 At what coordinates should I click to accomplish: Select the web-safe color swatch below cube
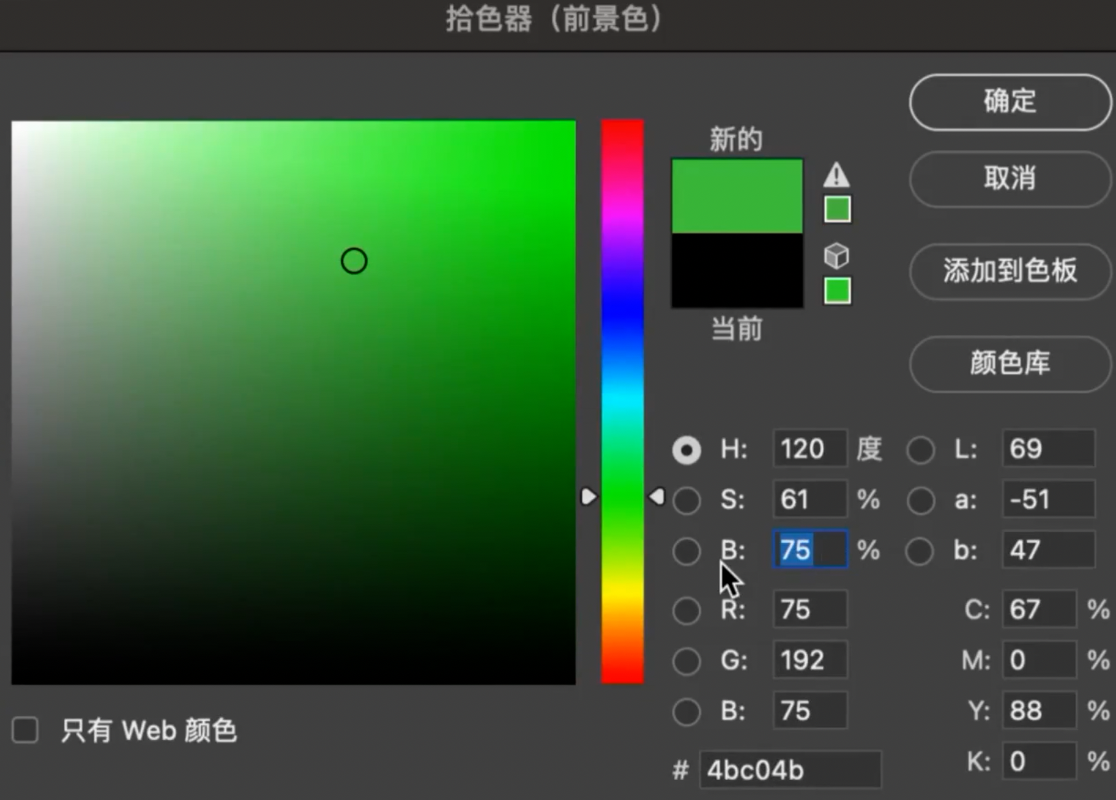coord(837,291)
